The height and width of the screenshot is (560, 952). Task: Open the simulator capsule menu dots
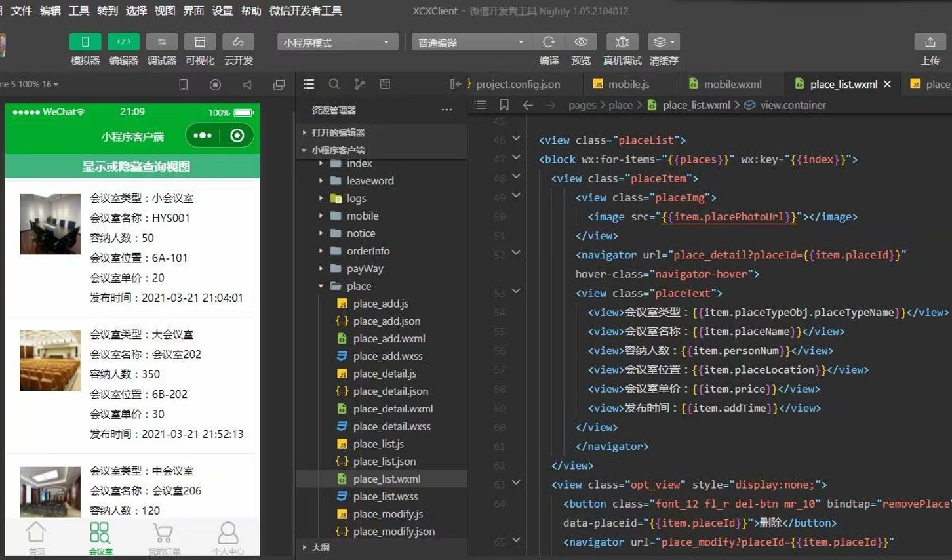(x=203, y=136)
